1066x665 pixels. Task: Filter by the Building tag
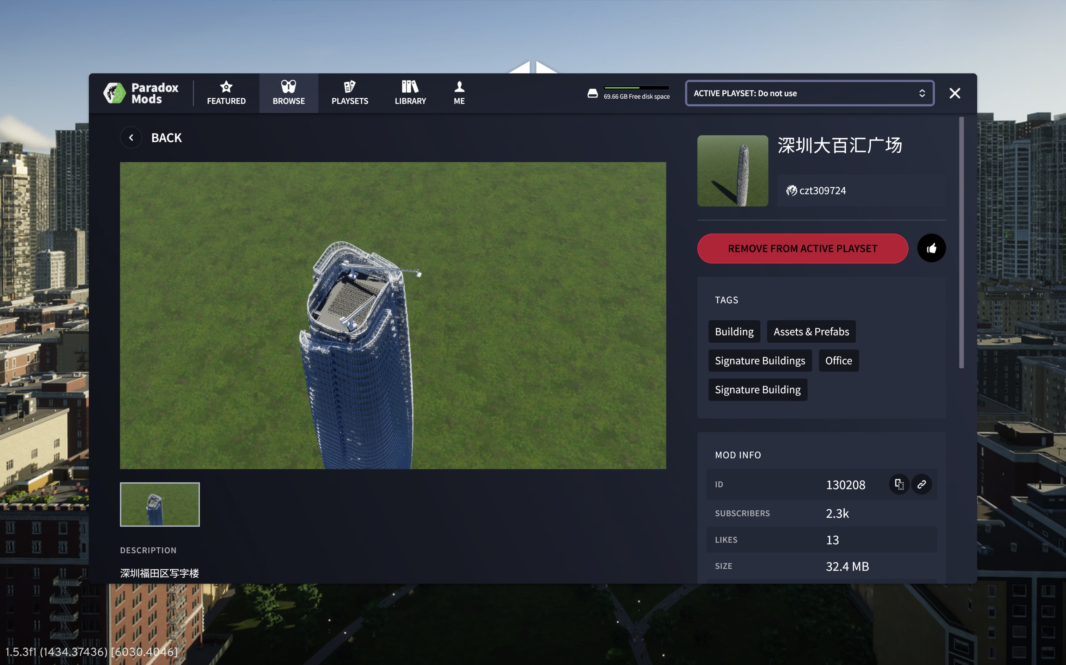tap(734, 332)
